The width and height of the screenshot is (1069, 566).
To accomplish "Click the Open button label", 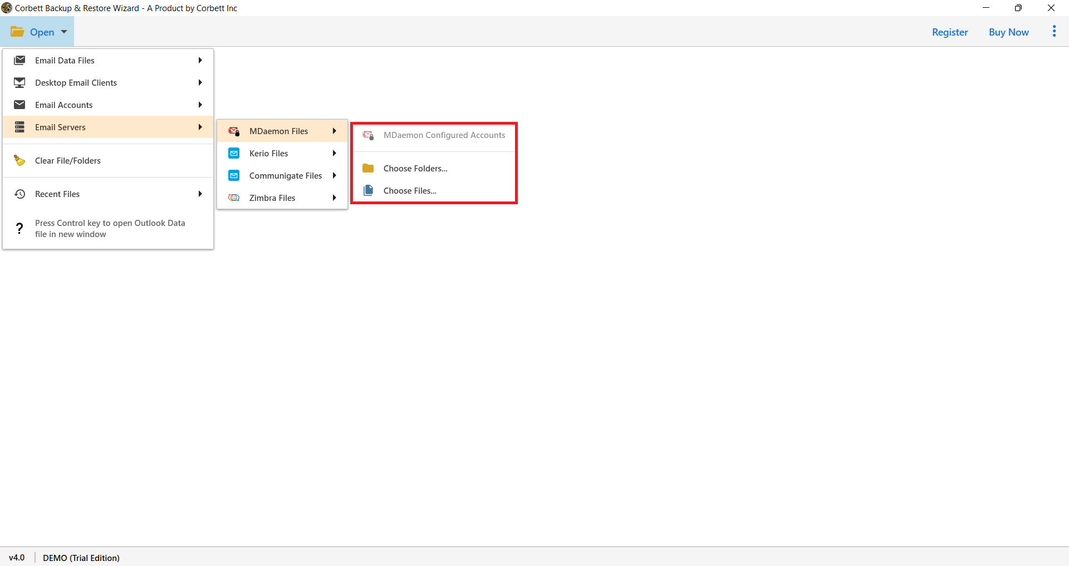I will coord(42,32).
